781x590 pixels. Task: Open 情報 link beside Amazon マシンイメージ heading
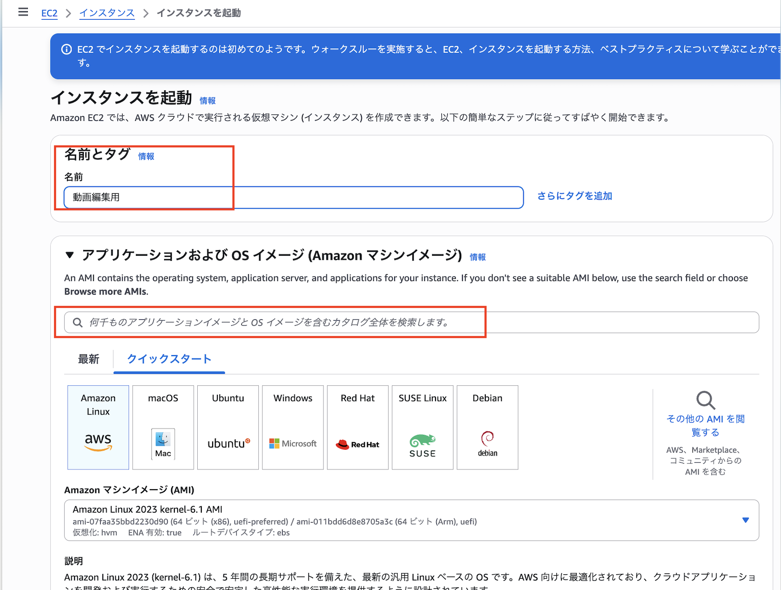[x=478, y=257]
